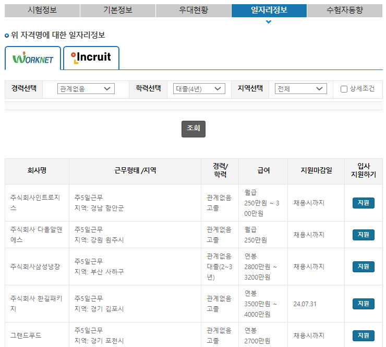Click the 지역: 부산 사하구 text

click(99, 272)
